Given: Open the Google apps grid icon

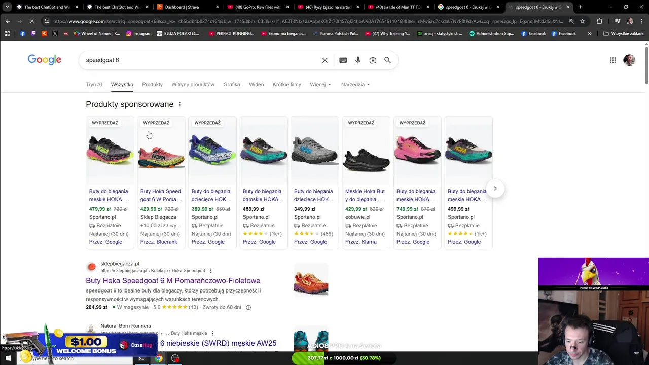Looking at the screenshot, I should (613, 60).
